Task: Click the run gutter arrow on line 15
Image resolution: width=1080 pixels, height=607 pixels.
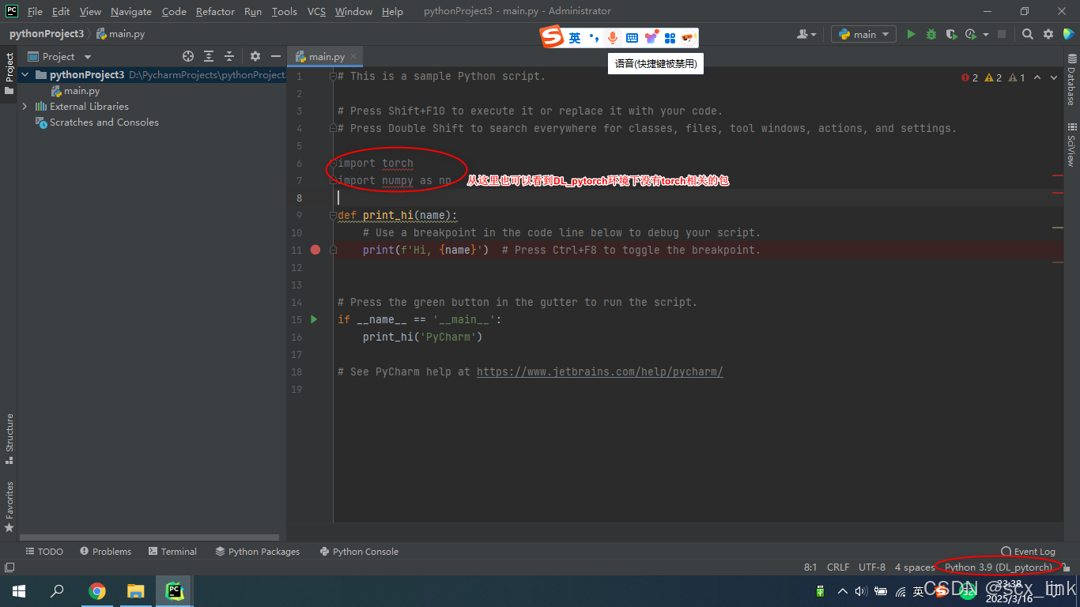Action: pos(314,319)
